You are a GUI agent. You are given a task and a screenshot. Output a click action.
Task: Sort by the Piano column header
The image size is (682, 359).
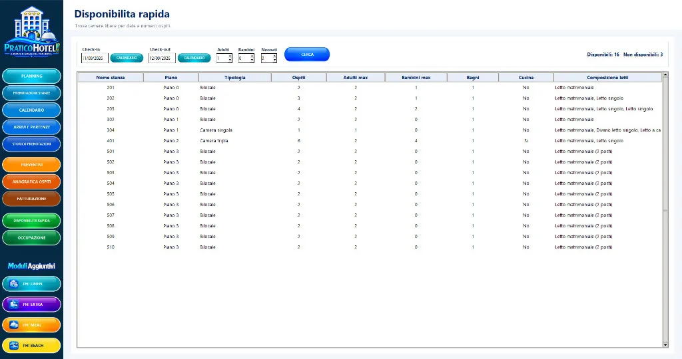[x=171, y=77]
